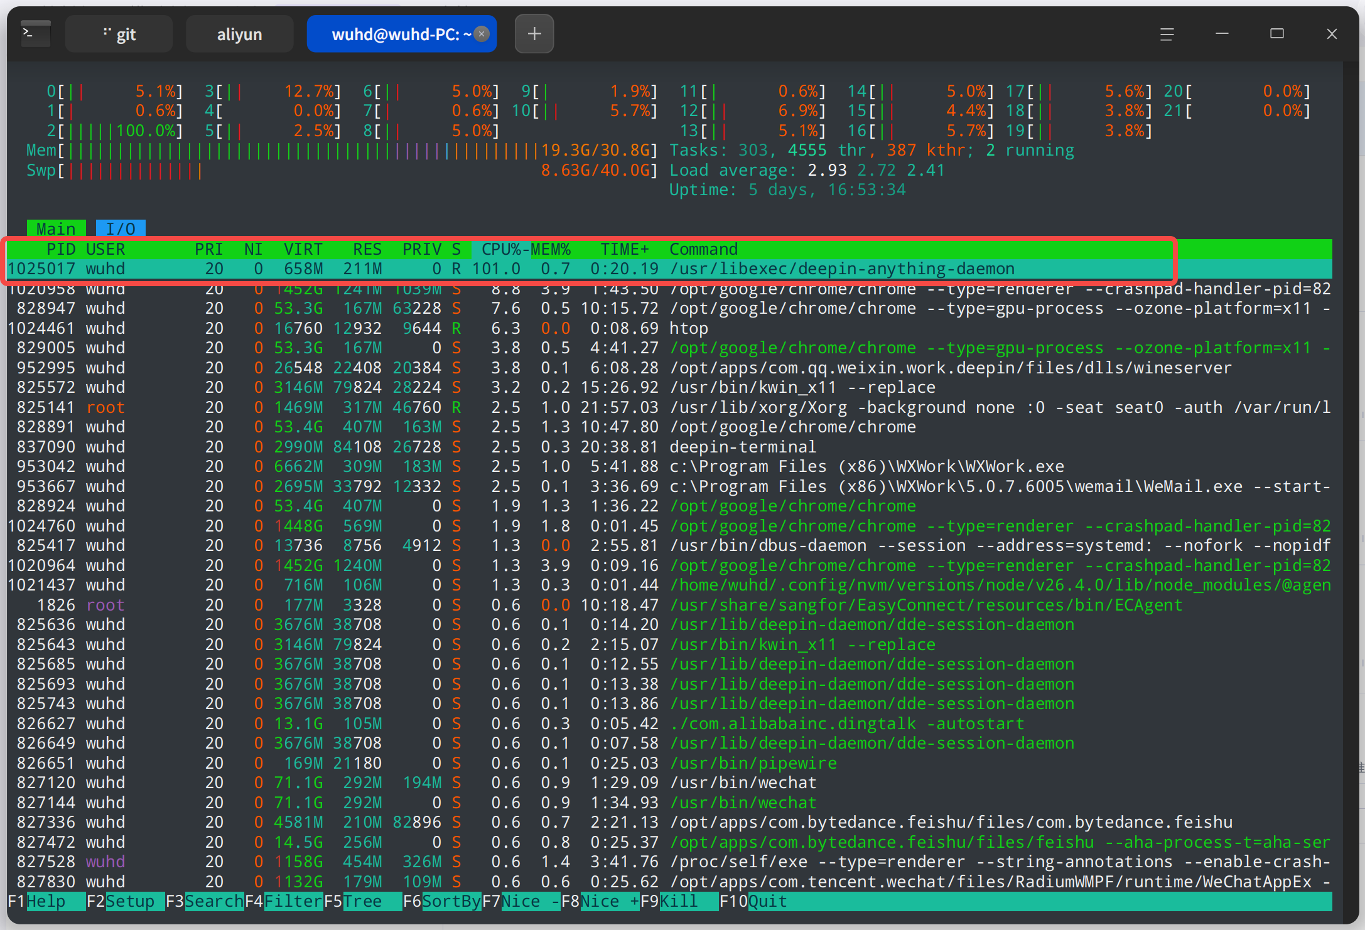The image size is (1365, 930).
Task: Click F7 Nice - to lower niceness
Action: click(x=521, y=901)
